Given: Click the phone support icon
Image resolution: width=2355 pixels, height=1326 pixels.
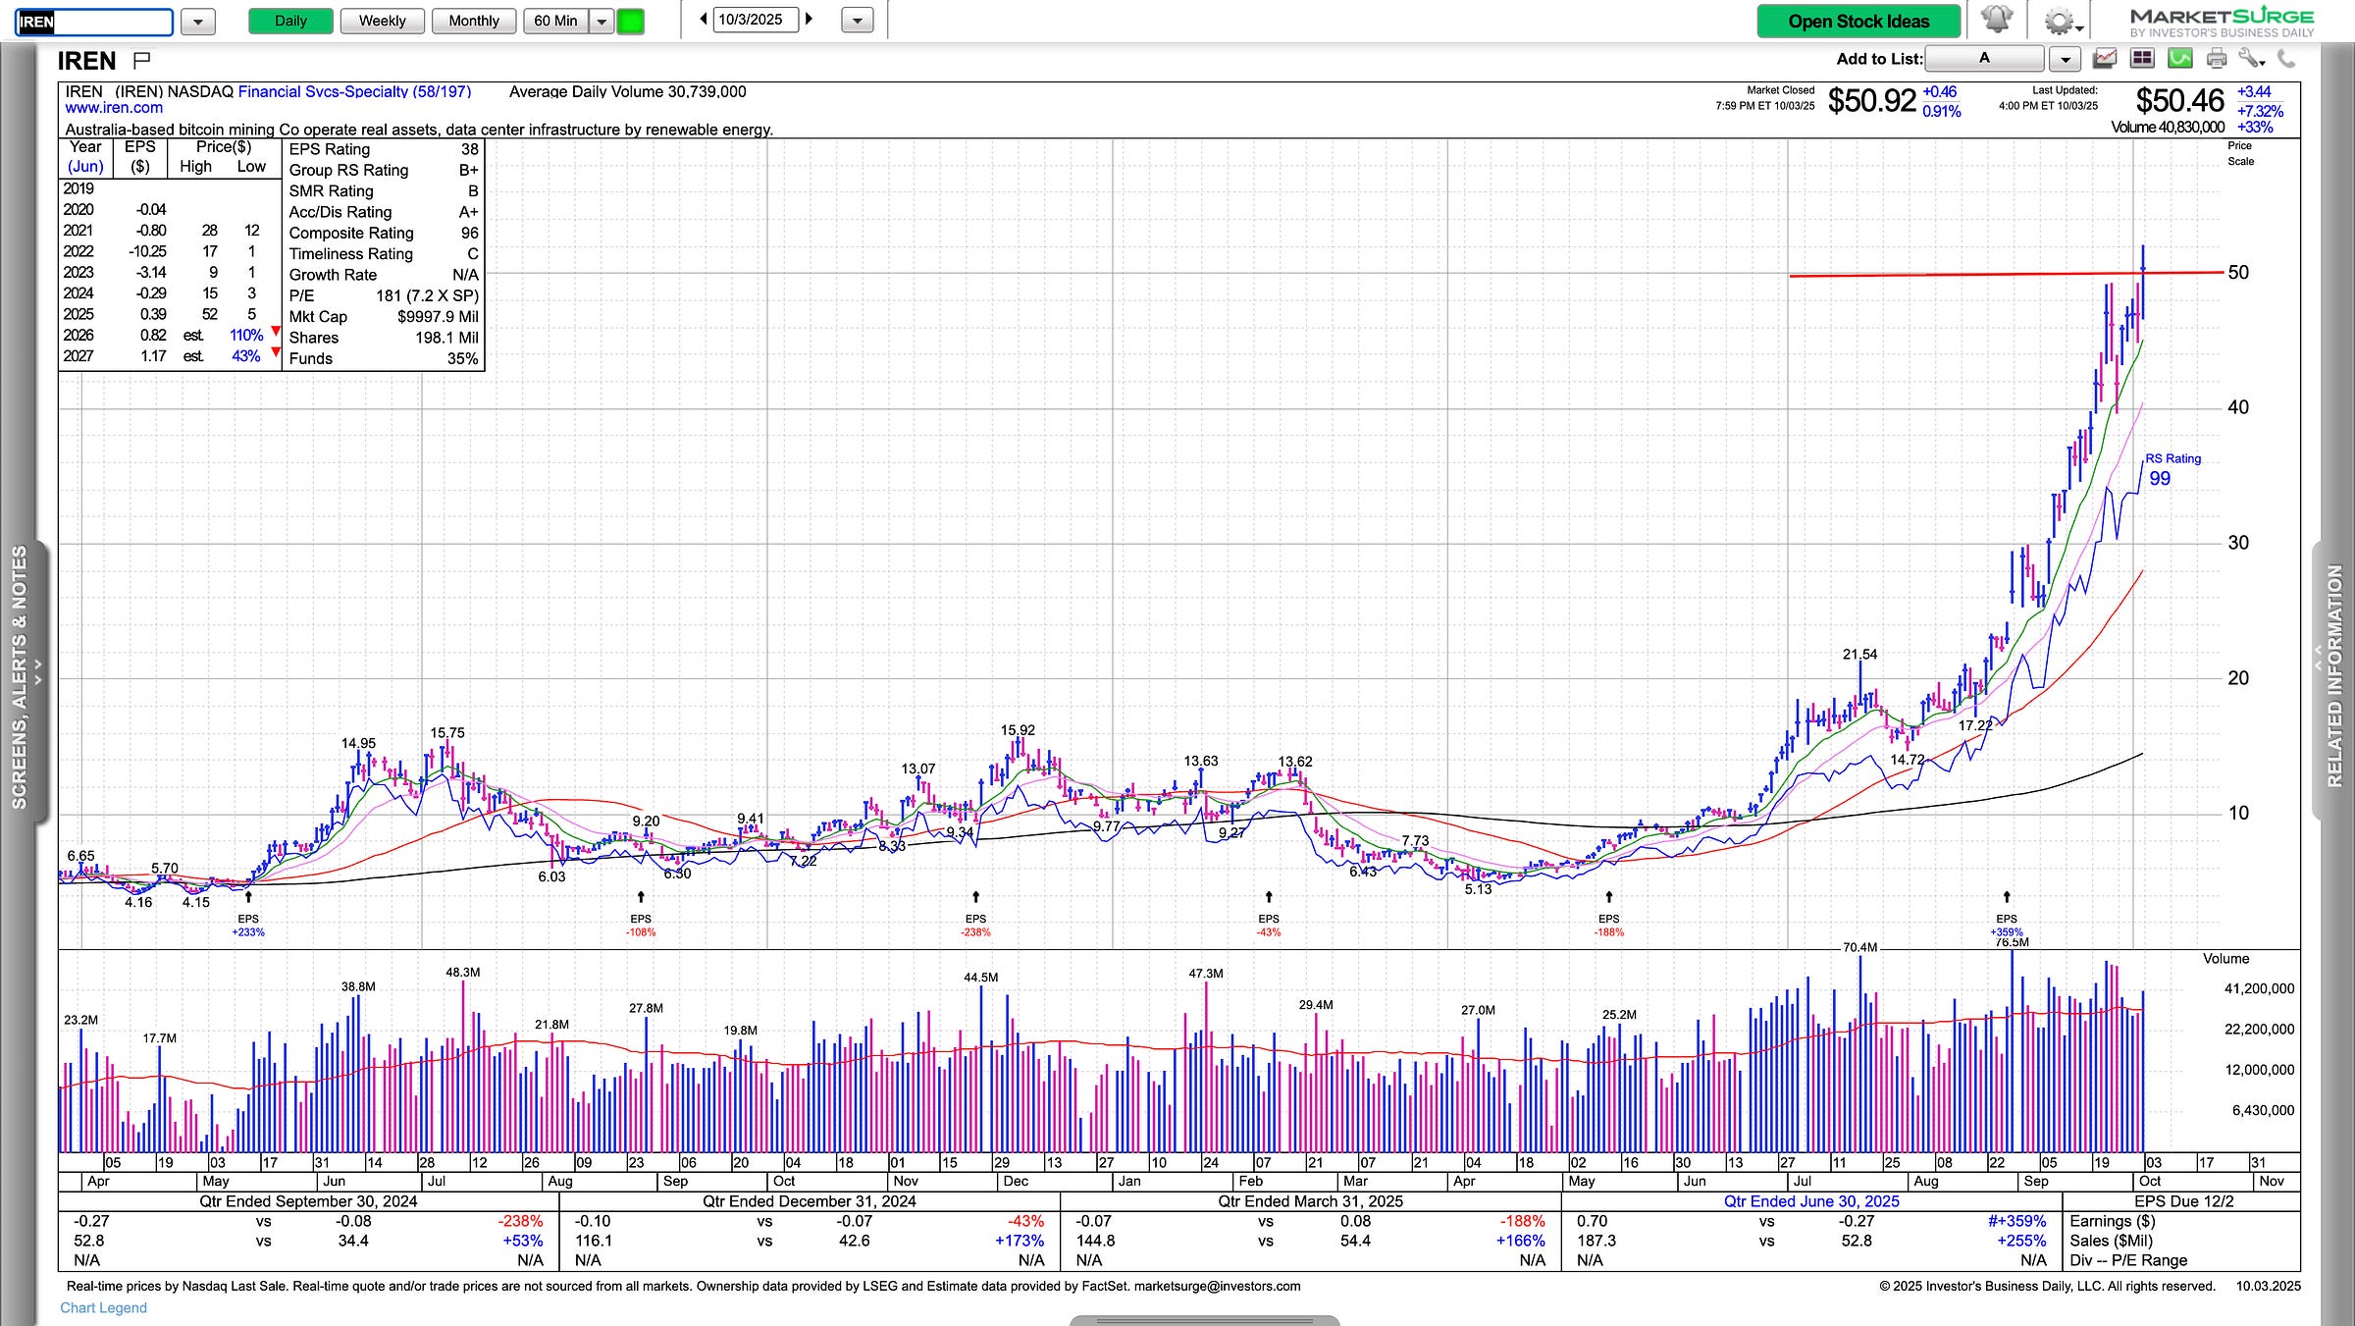Looking at the screenshot, I should point(2286,59).
